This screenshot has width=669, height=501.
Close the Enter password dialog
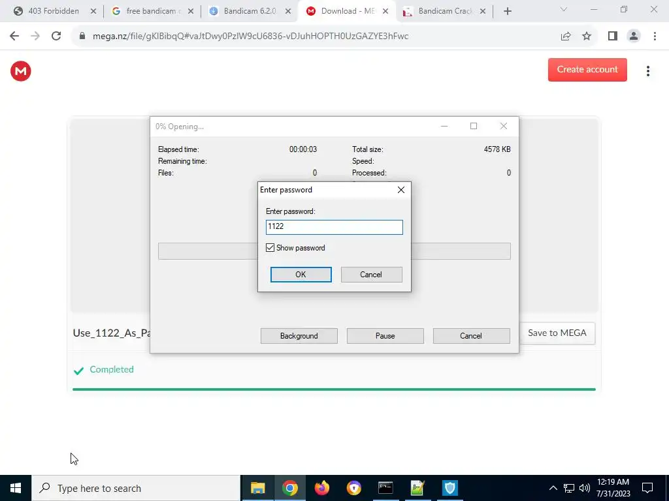point(400,190)
